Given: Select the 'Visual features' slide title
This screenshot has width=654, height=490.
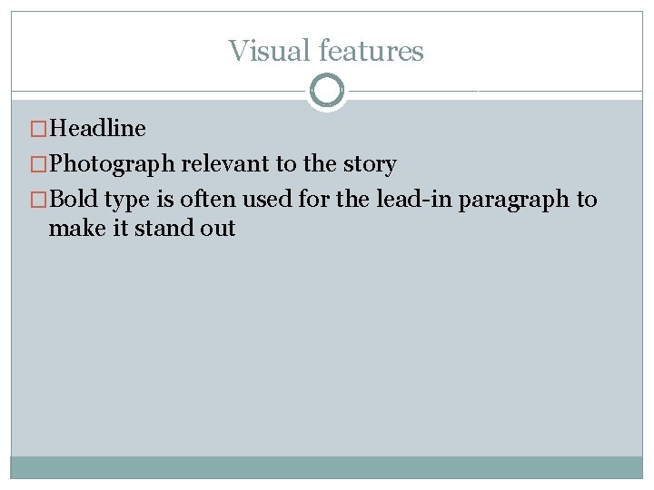Looking at the screenshot, I should pos(326,51).
